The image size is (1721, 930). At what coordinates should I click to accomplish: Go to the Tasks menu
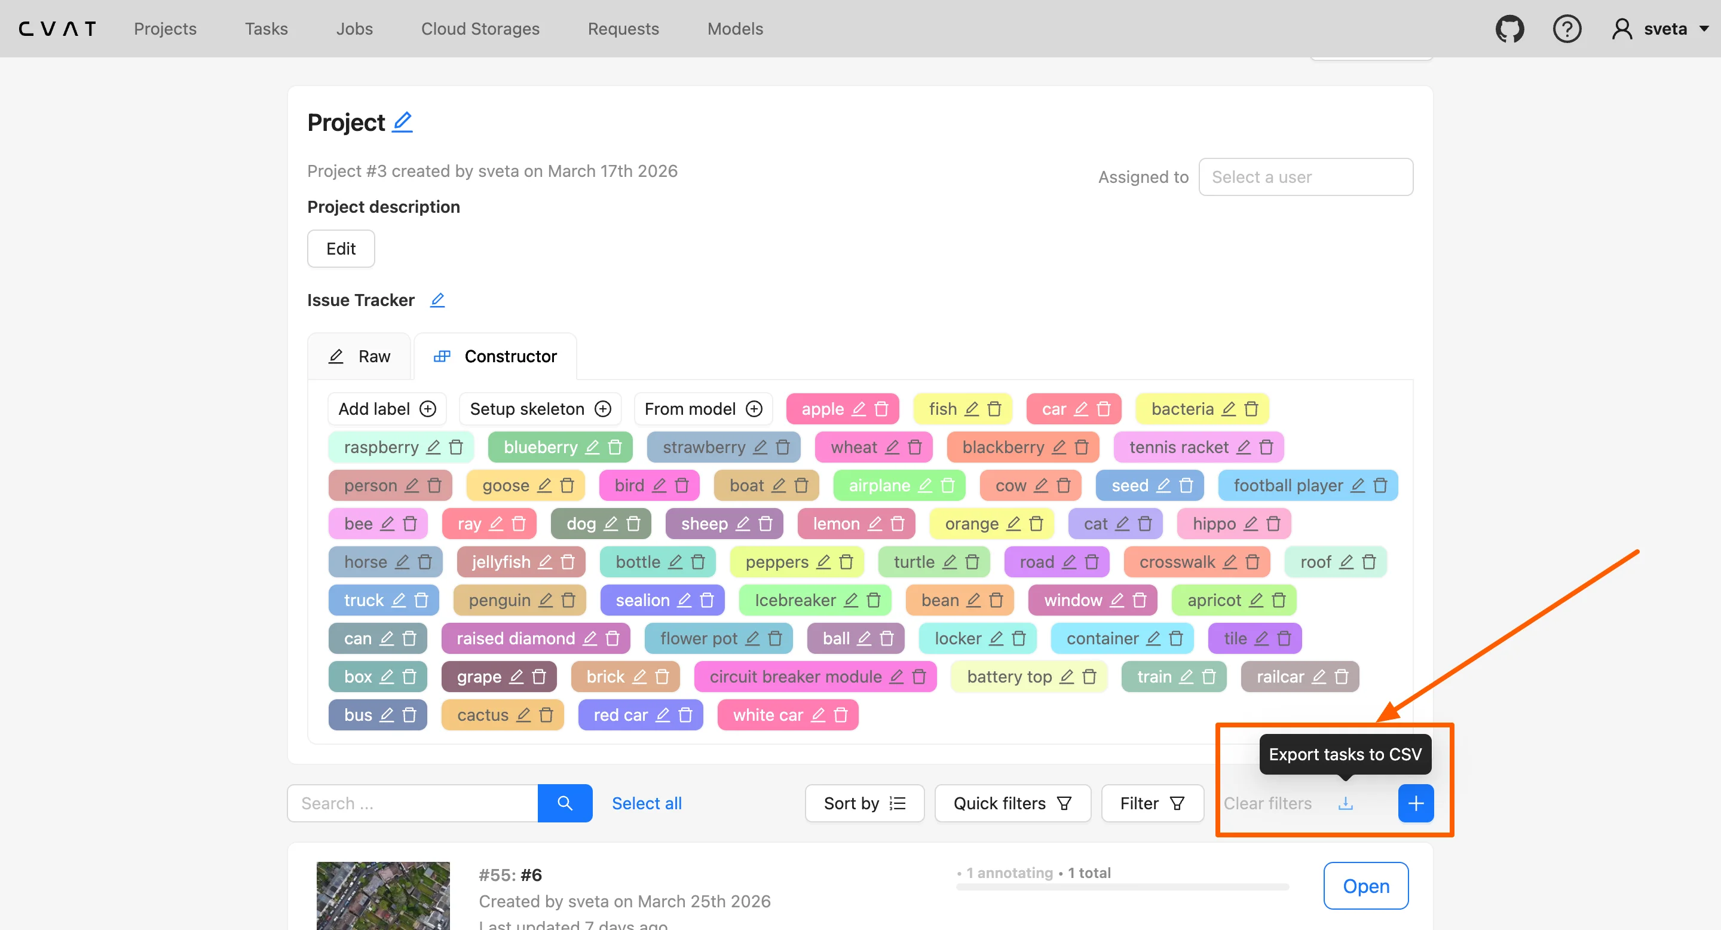[266, 29]
